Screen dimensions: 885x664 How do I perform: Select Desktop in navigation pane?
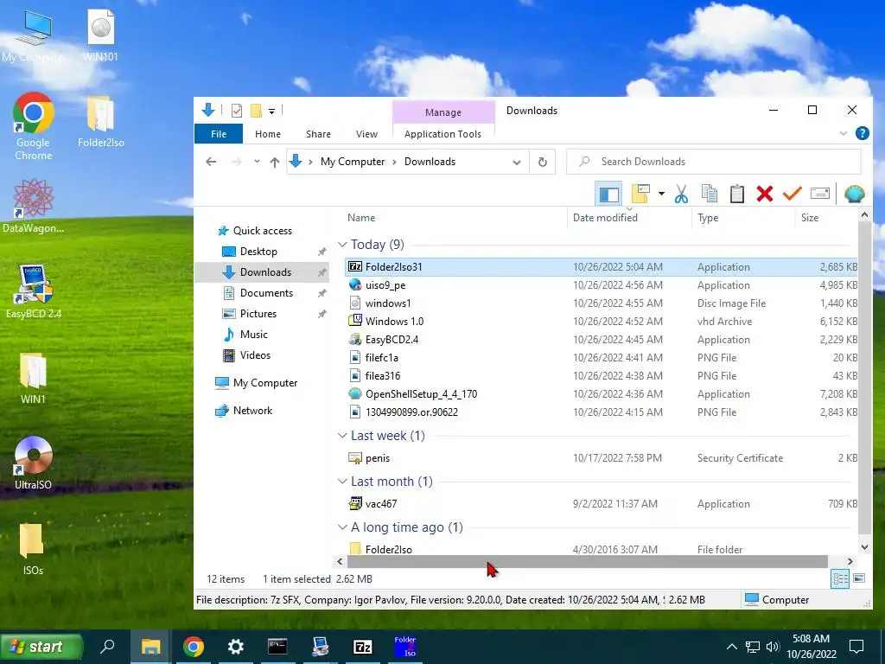point(258,252)
